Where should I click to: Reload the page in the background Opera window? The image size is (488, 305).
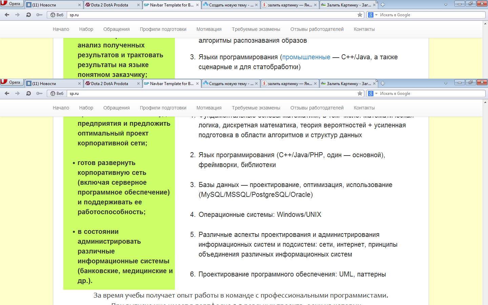(x=28, y=15)
